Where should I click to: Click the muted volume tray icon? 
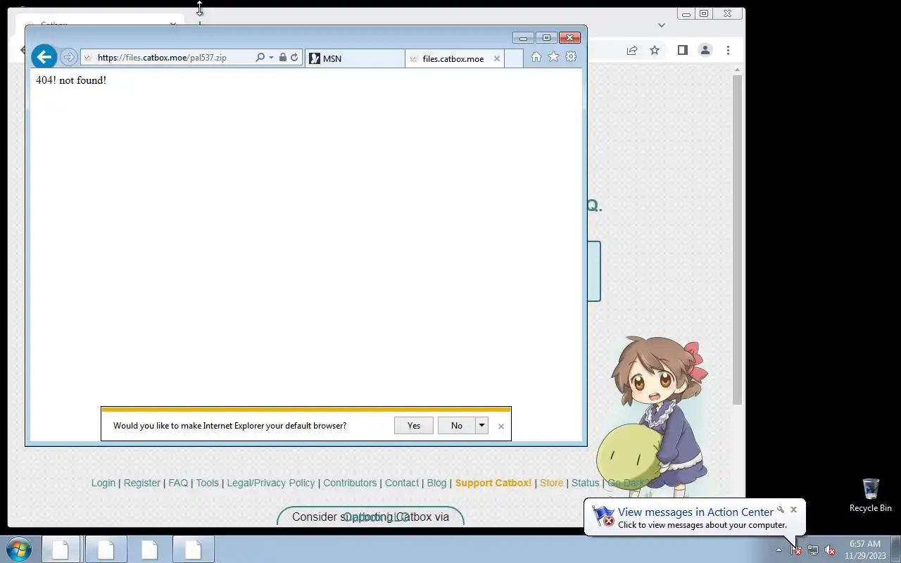[830, 550]
